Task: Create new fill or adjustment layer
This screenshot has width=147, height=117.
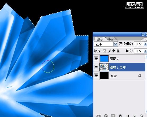Action: pyautogui.click(x=120, y=116)
